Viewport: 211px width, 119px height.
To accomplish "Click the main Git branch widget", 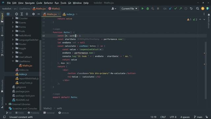I will click(x=198, y=117).
